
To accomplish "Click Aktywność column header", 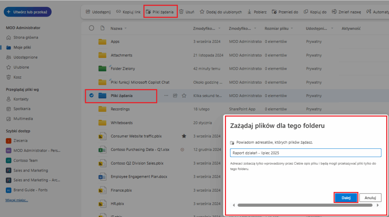I will (x=351, y=28).
